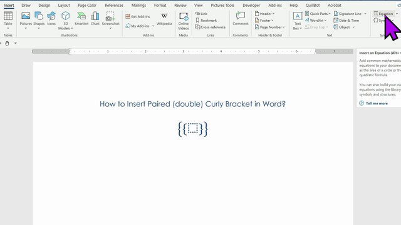Open the Layout tab
401x225 pixels.
[64, 5]
